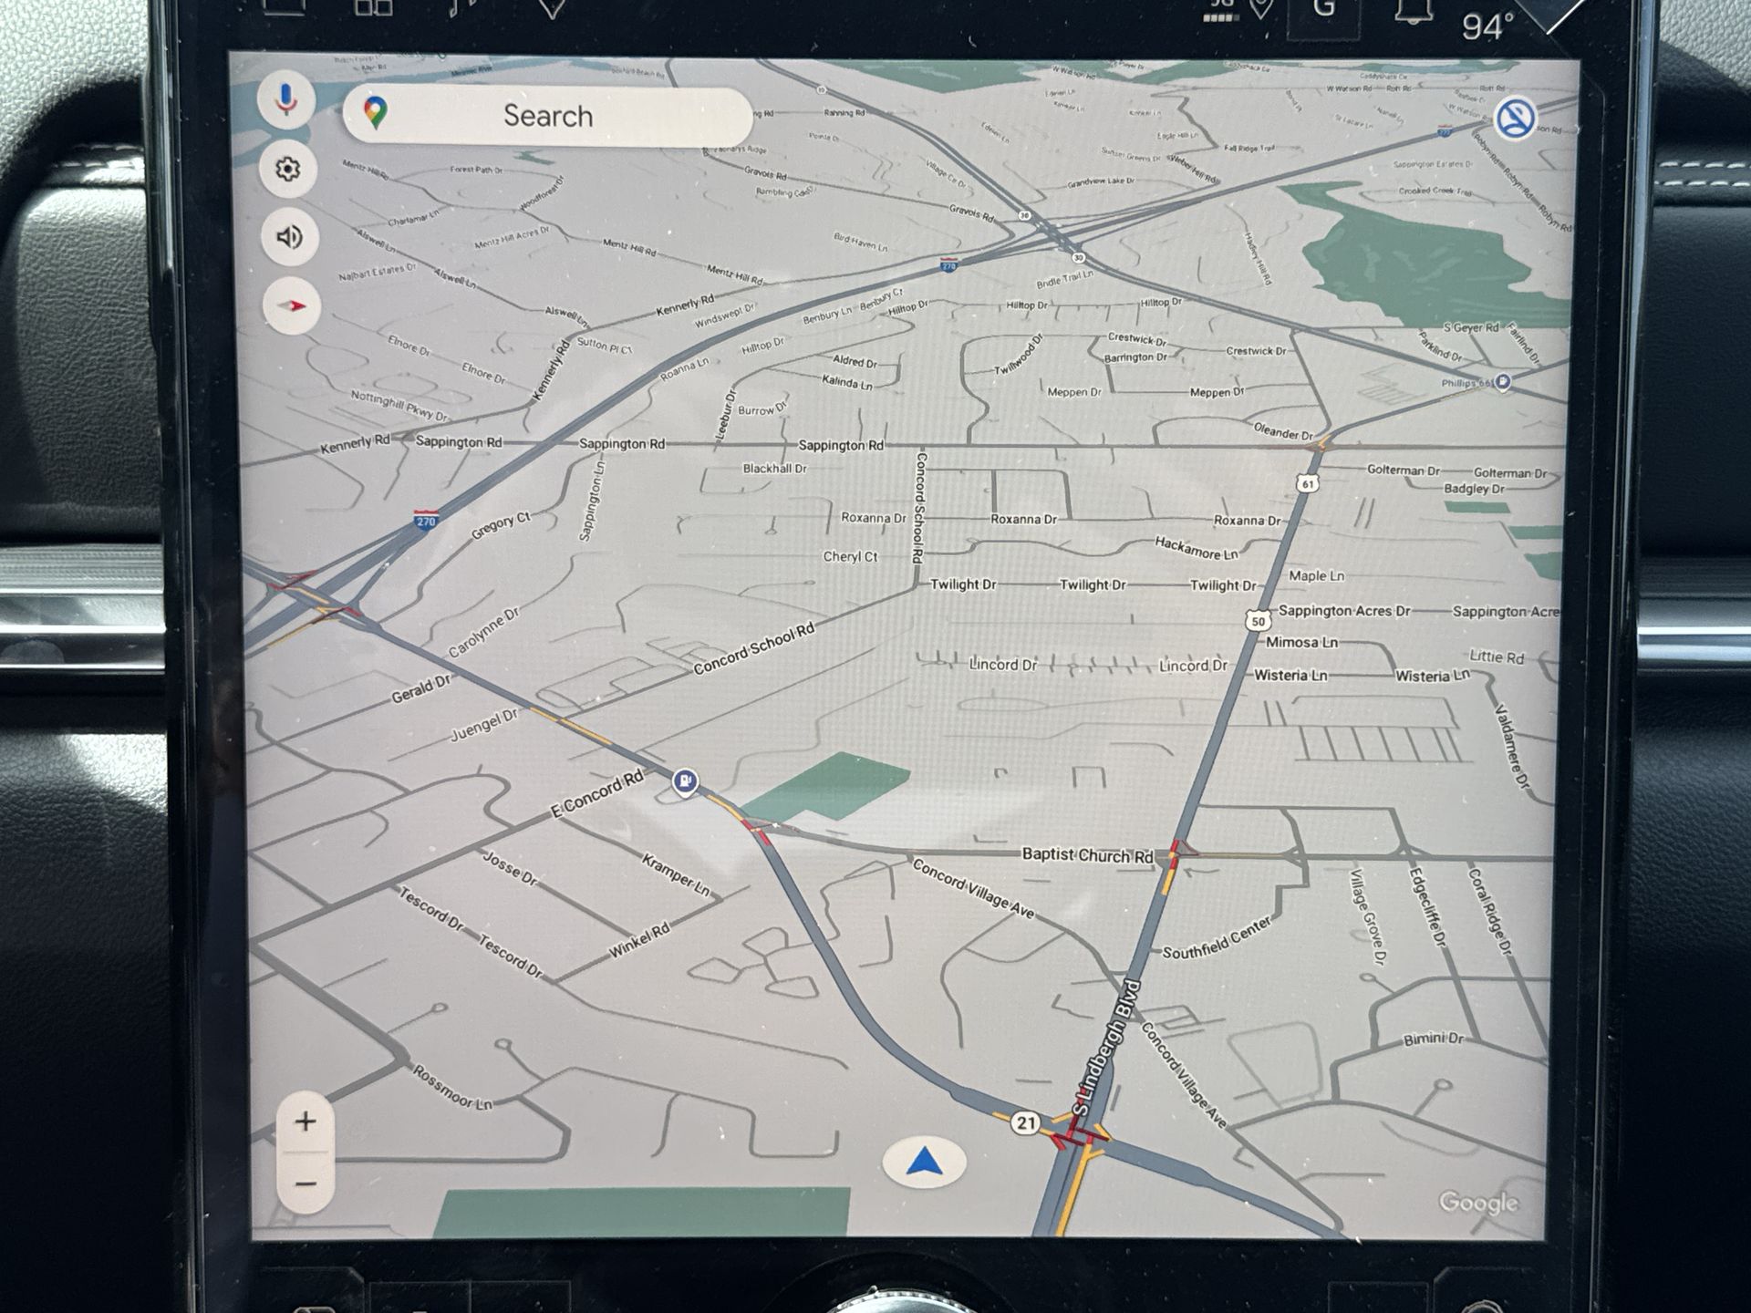Image resolution: width=1751 pixels, height=1313 pixels.
Task: Tap the Baptist Church Rd label
Action: (1087, 854)
